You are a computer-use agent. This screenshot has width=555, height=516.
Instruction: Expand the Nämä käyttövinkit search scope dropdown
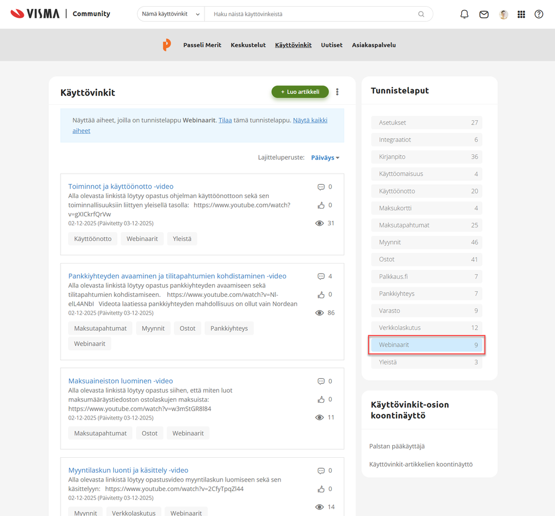171,14
